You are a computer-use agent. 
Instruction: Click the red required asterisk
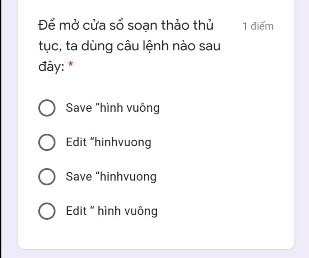(x=71, y=64)
